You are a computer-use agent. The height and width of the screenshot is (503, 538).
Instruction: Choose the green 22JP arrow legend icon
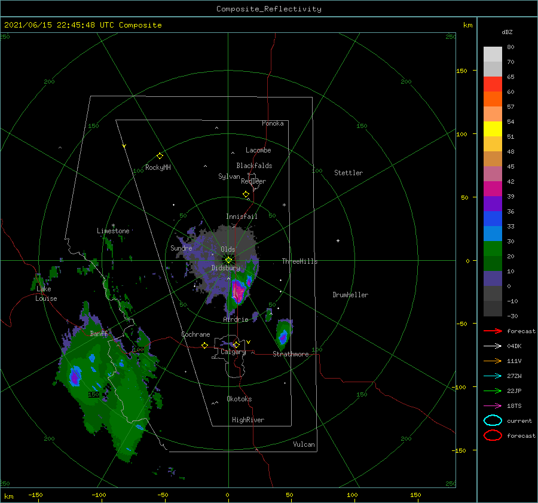493,391
